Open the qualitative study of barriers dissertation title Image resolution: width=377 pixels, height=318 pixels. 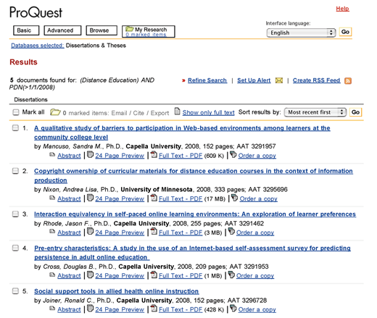tap(182, 133)
